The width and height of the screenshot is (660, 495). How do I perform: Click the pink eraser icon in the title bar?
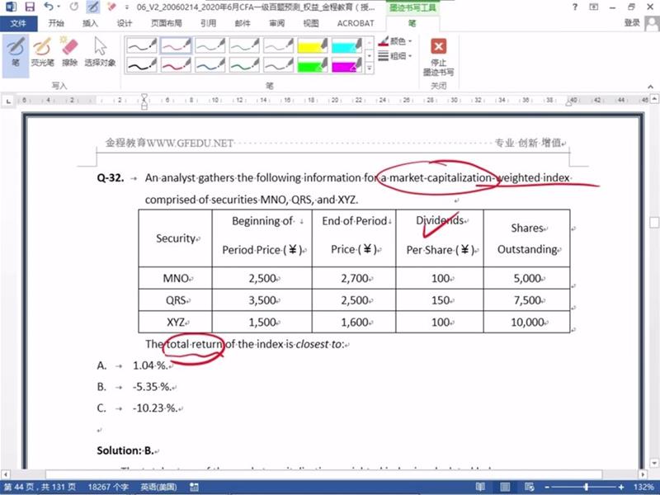click(x=111, y=7)
